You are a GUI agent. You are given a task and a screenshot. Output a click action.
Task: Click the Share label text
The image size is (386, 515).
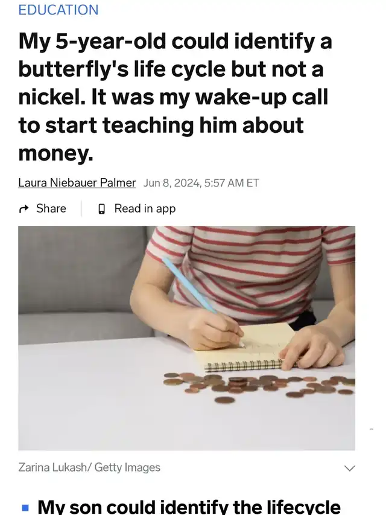click(51, 208)
